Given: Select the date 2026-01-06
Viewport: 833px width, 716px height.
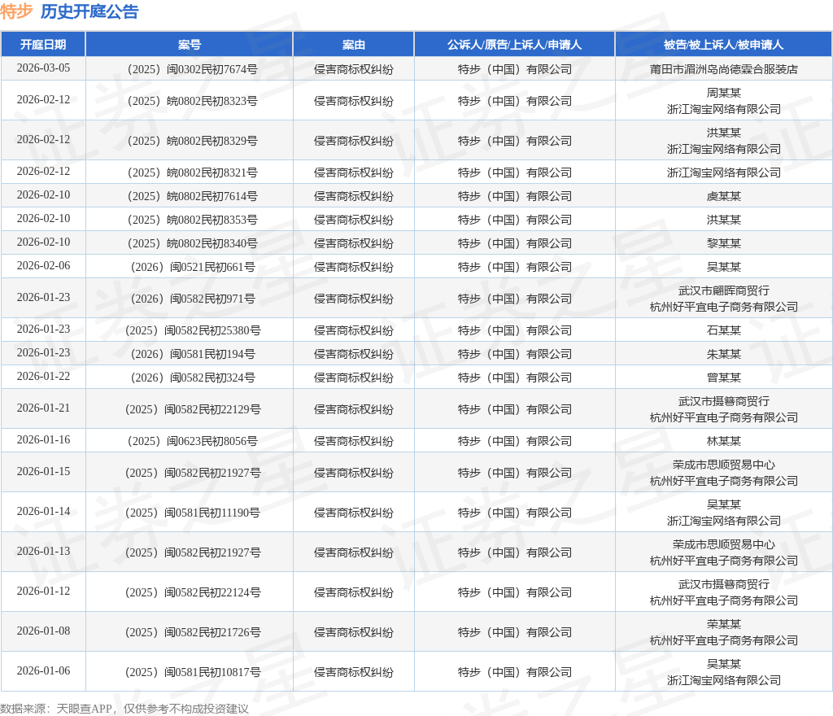Looking at the screenshot, I should [x=43, y=671].
